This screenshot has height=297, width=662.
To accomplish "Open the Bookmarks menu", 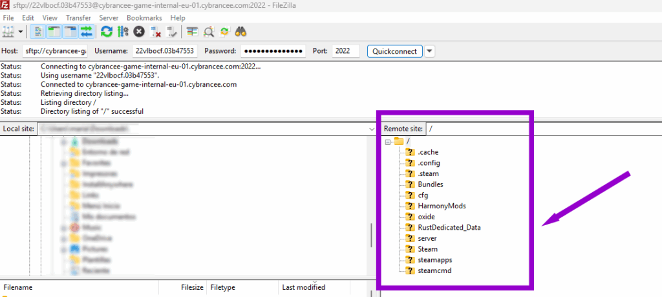I will [x=144, y=18].
